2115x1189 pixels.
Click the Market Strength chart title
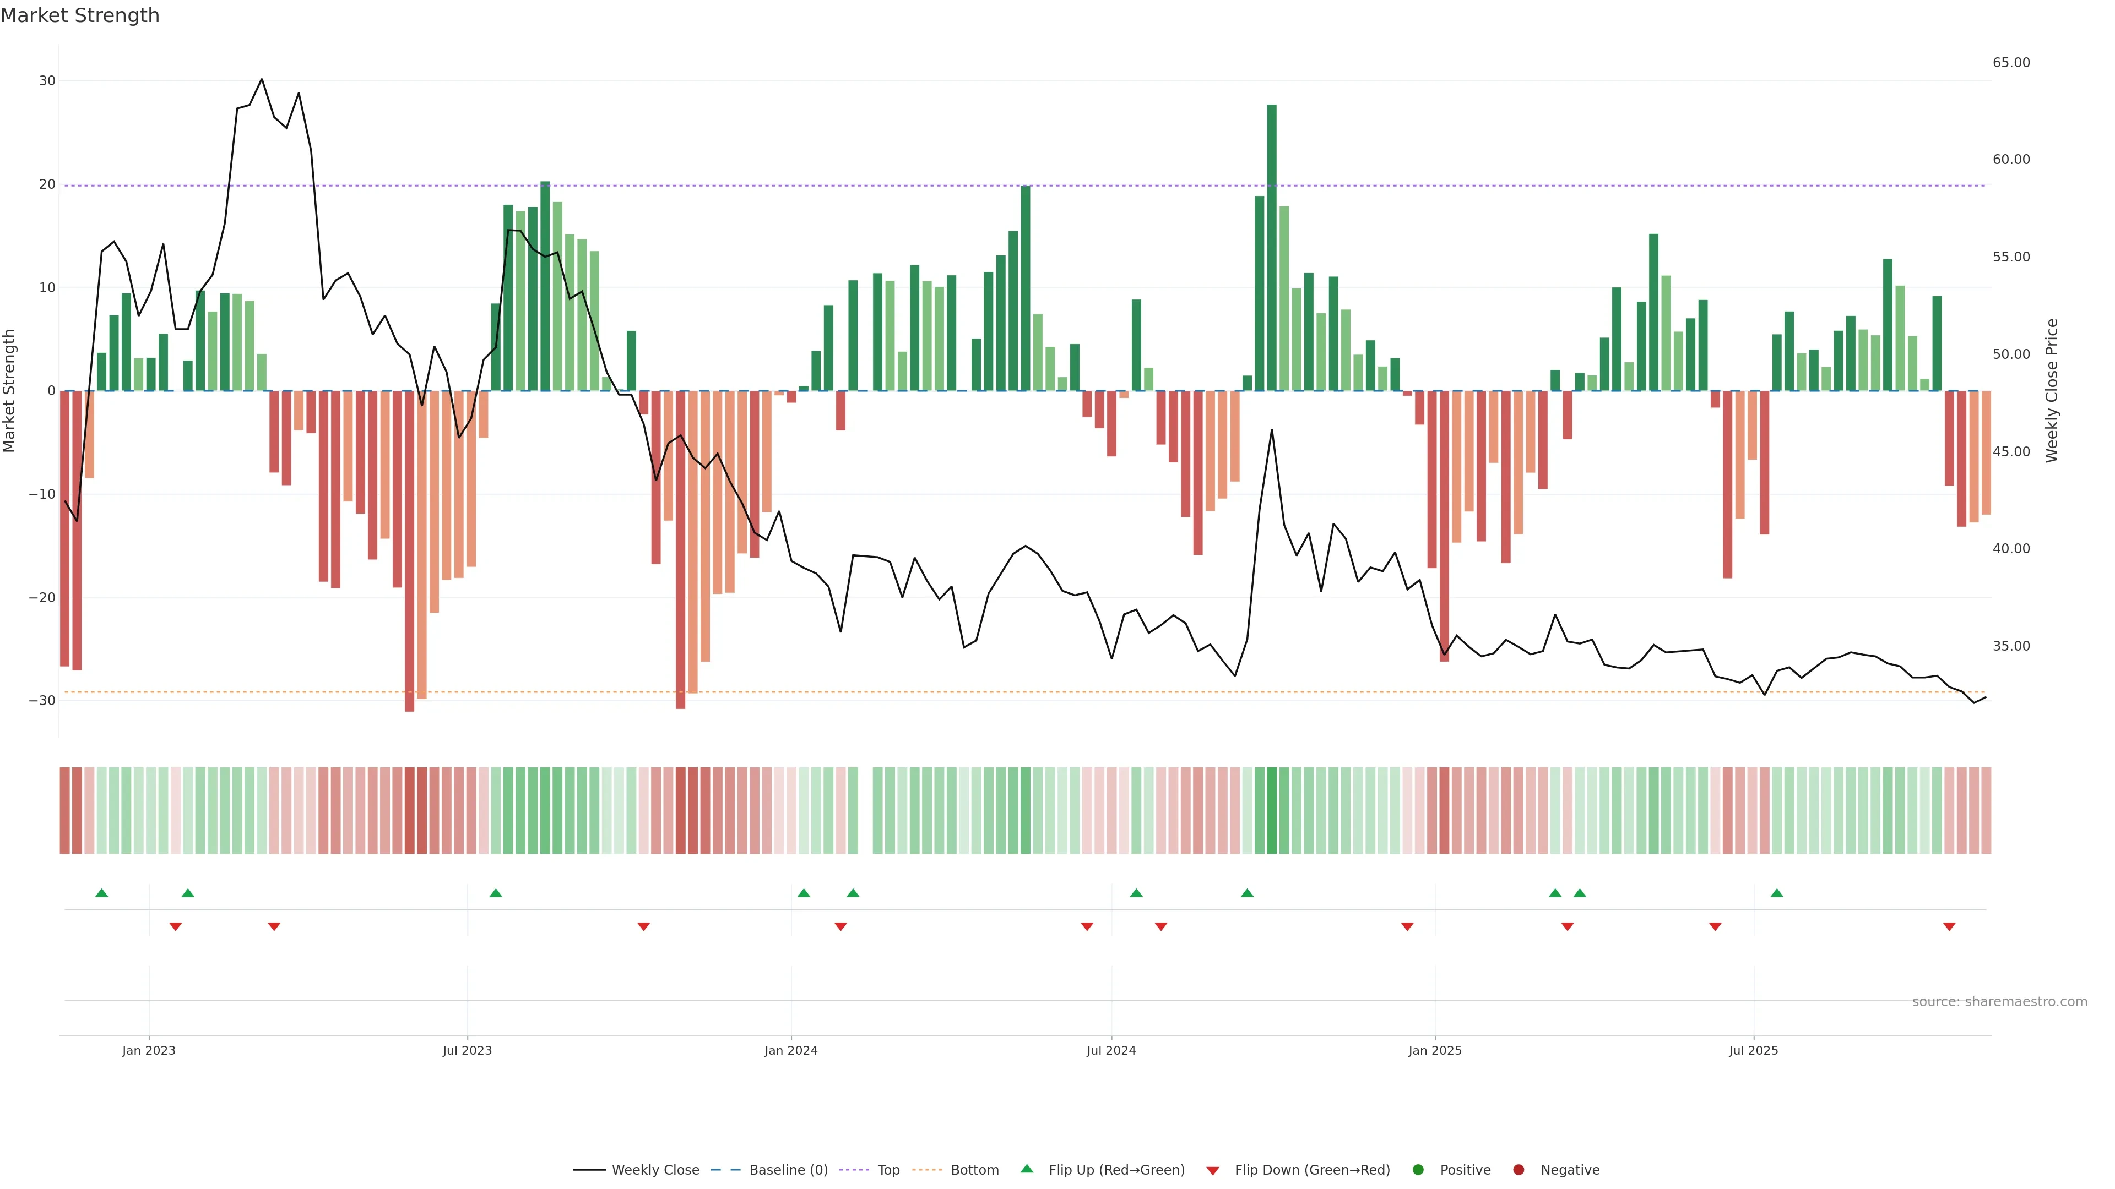pos(80,15)
